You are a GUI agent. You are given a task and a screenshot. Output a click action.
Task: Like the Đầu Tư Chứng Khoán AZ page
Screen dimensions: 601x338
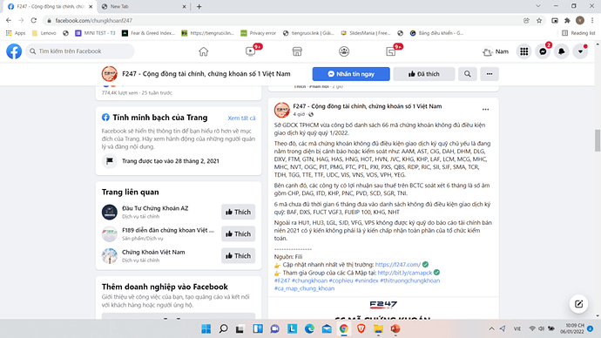[x=238, y=212]
